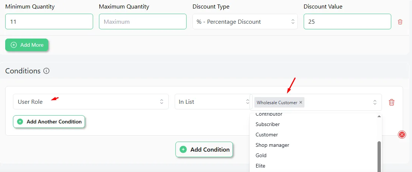Open the In List operator dropdown

pos(212,102)
